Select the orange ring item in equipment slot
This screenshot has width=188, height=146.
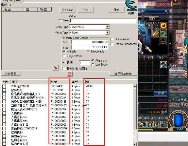163,25
